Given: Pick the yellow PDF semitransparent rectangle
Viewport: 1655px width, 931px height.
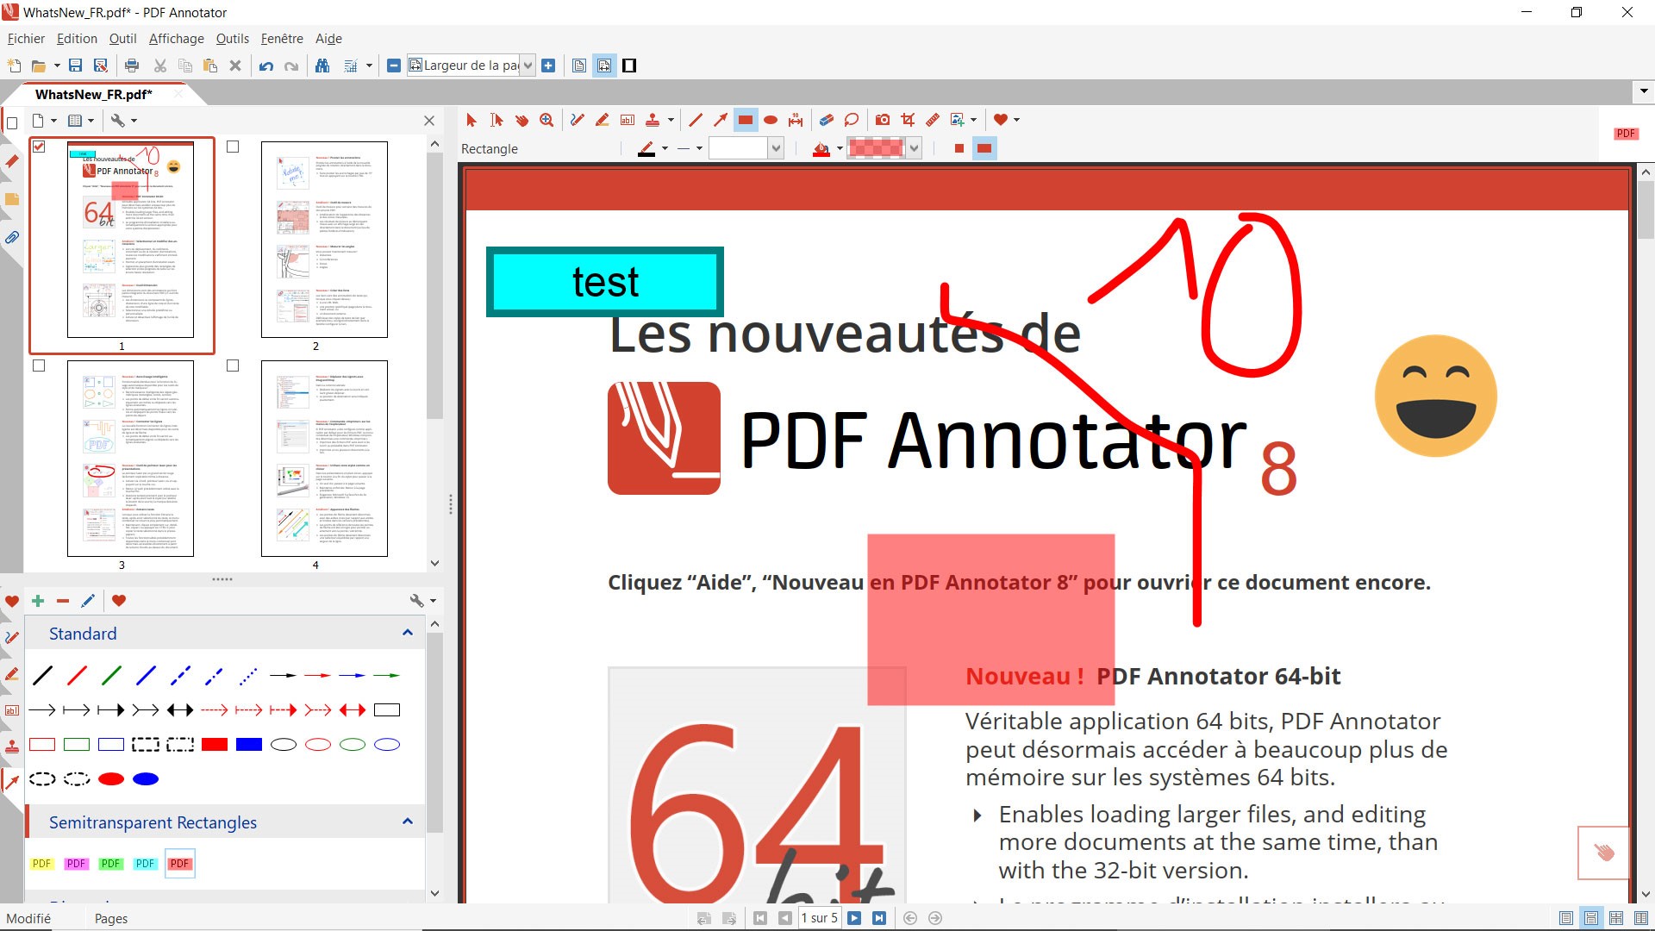Looking at the screenshot, I should click(42, 864).
